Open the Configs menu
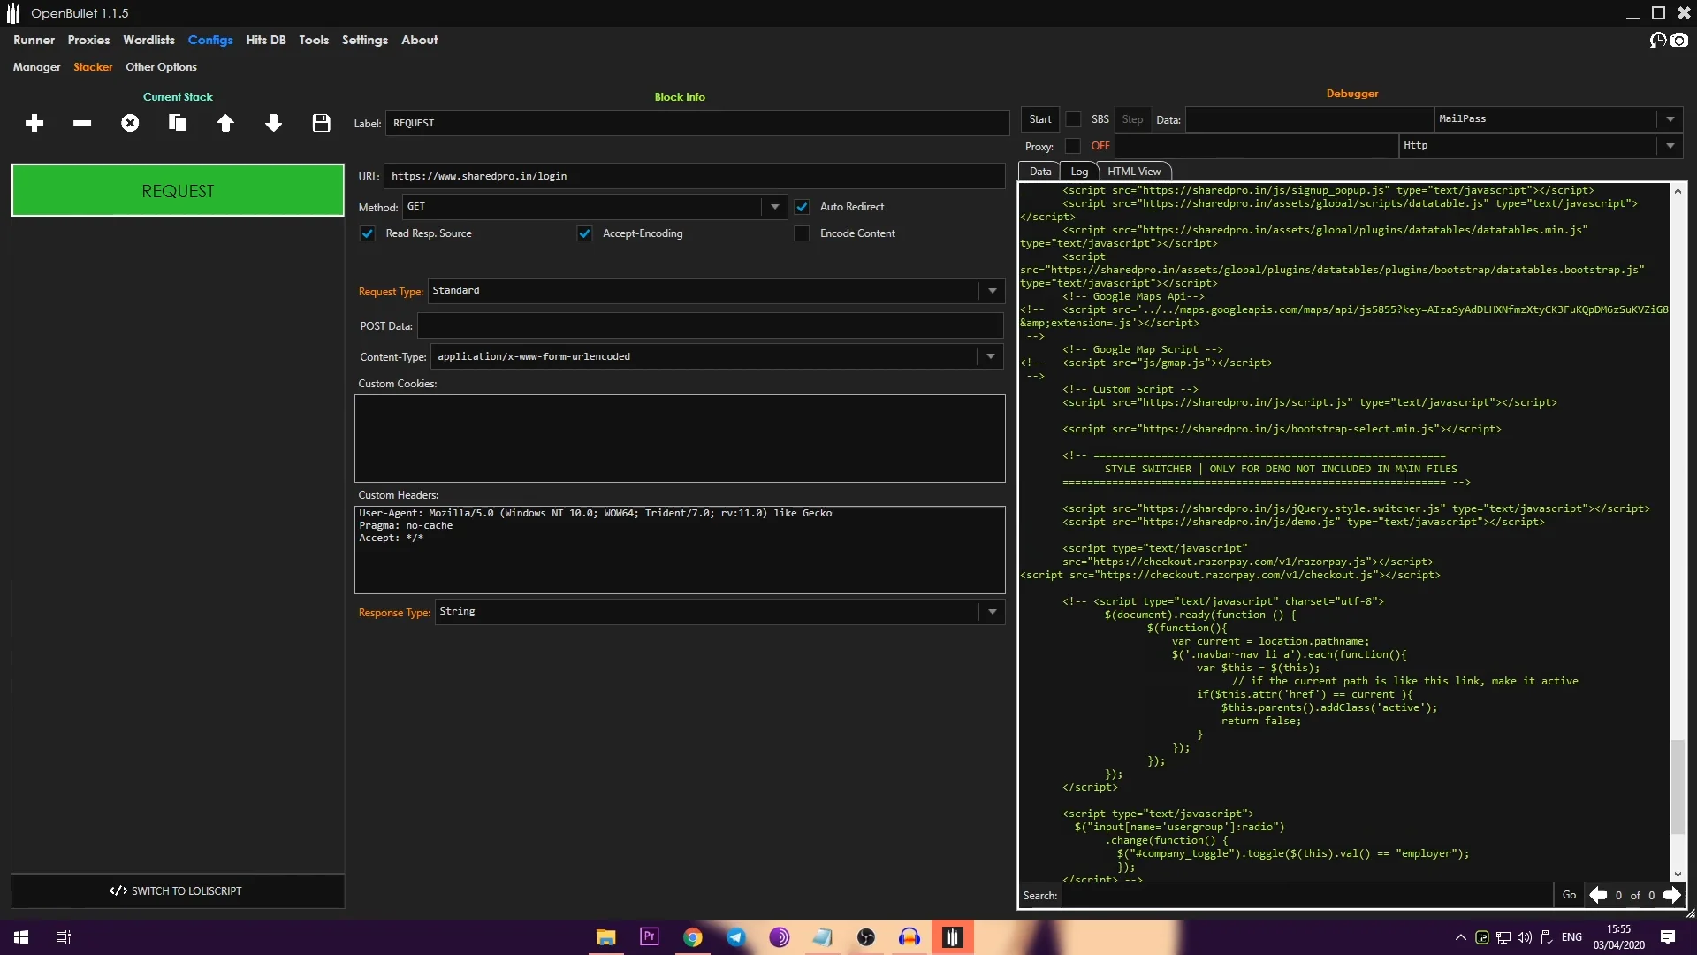 (211, 40)
